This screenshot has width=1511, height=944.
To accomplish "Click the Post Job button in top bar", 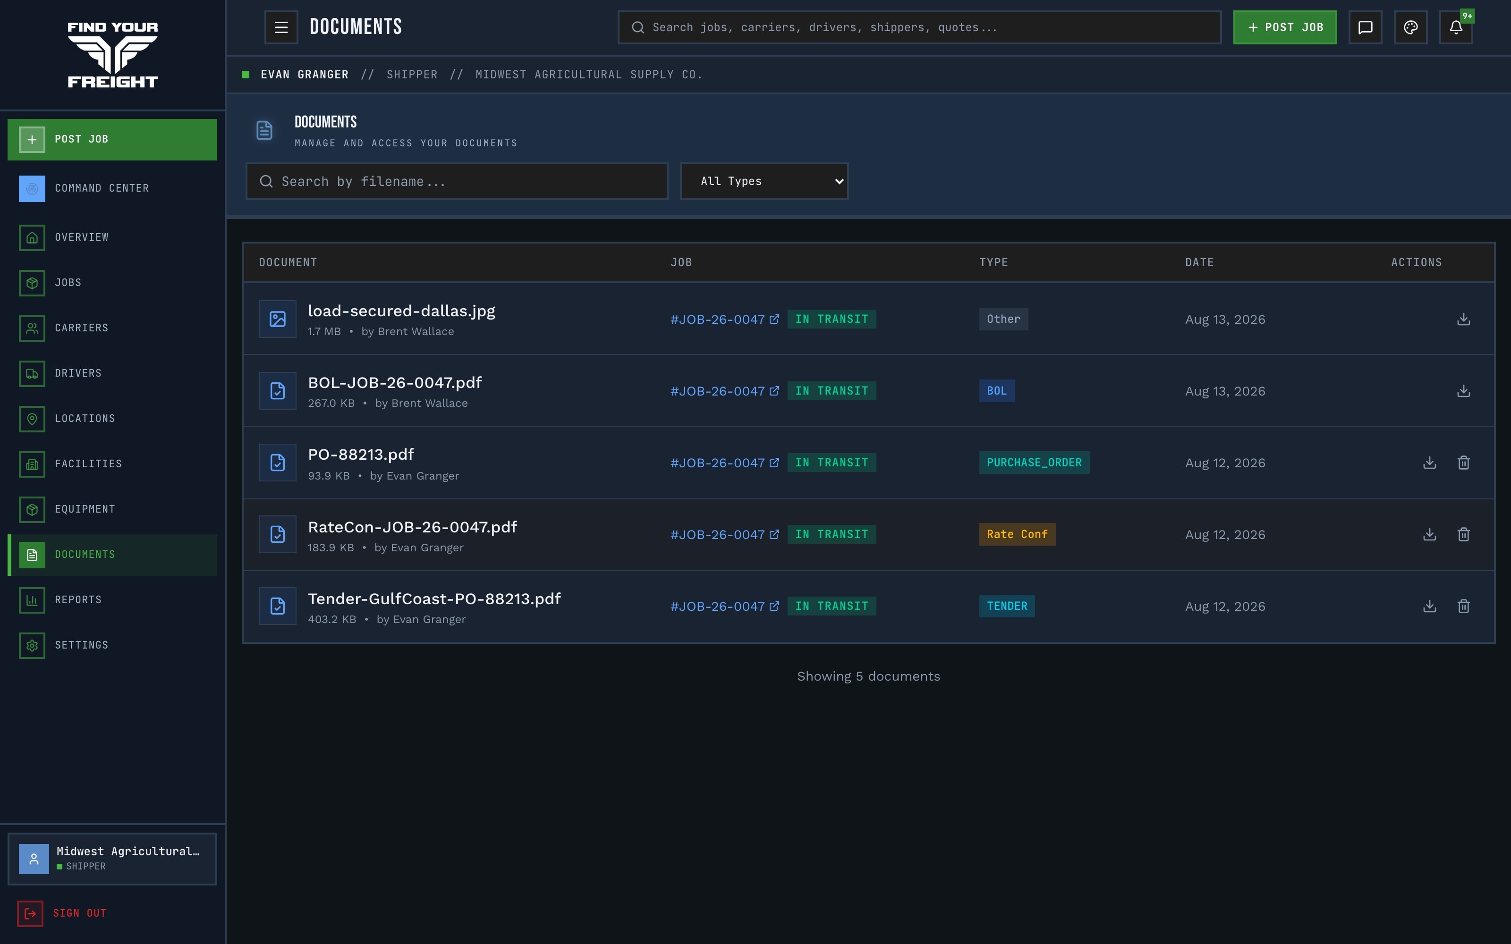I will coord(1285,27).
